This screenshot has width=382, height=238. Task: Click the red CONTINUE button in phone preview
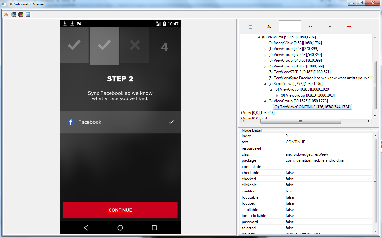pos(120,210)
